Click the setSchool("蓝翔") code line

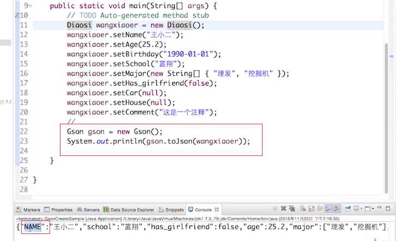(126, 64)
